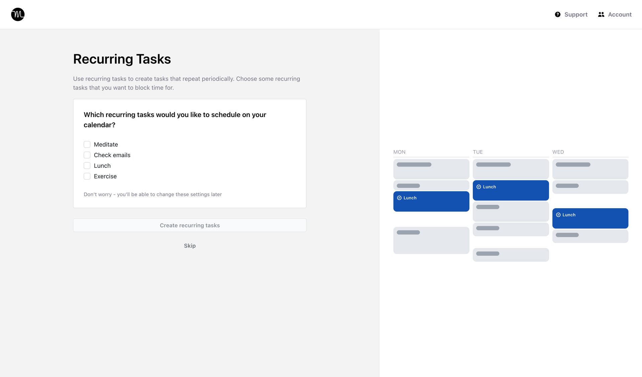Screen dimensions: 642x377
Task: Check the Check emails option
Action: 87,155
